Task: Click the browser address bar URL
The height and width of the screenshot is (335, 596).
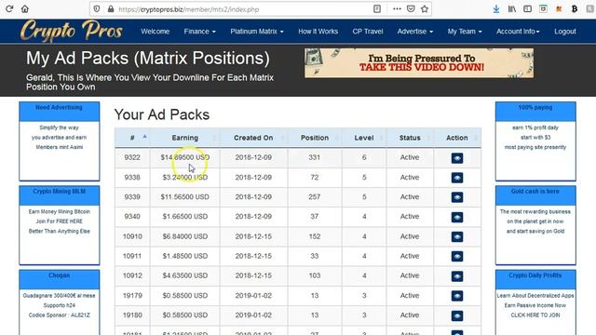Action: 188,9
